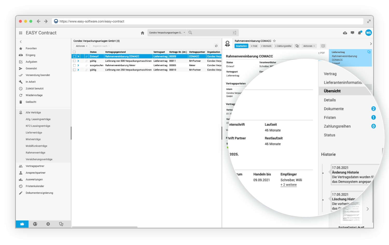Open Vertragspartner in the sidebar
This screenshot has width=389, height=245.
(x=35, y=166)
